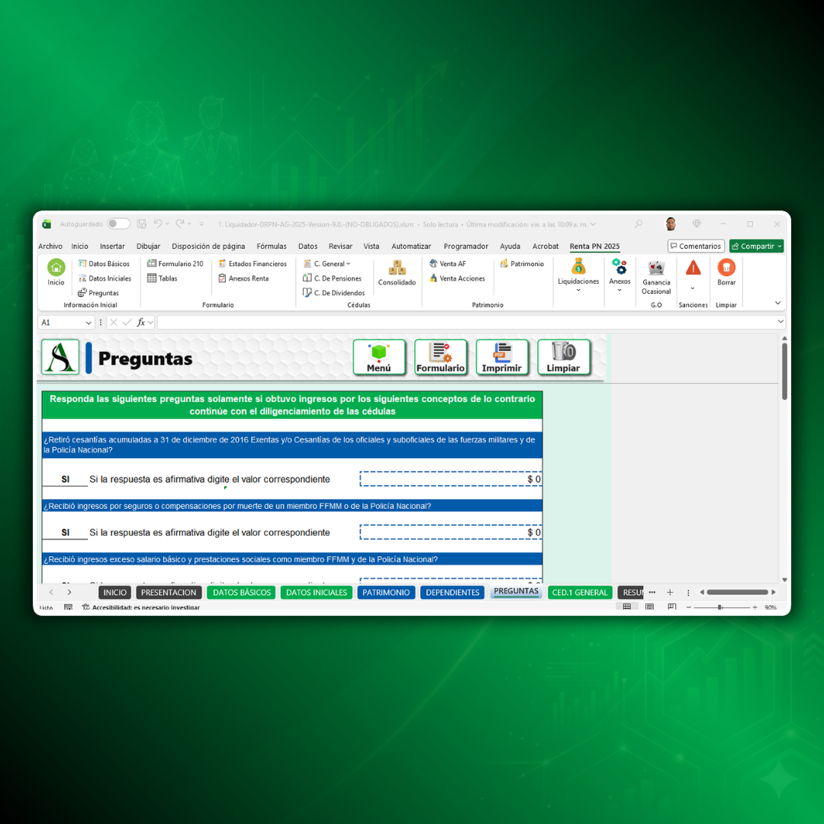Open the Menú cube button
Viewport: 824px width, 824px height.
(379, 357)
